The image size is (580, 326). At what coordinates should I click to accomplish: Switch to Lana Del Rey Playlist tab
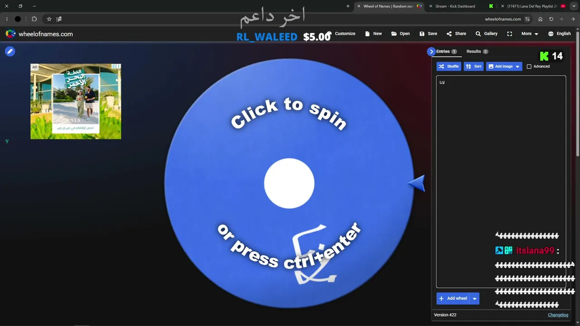[x=533, y=6]
